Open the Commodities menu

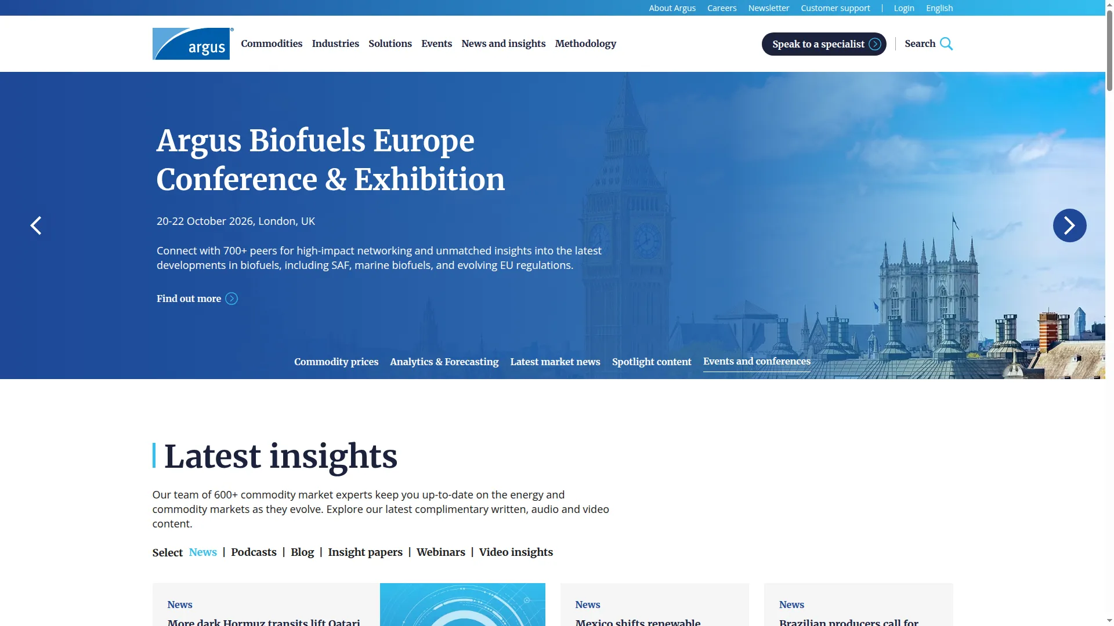pyautogui.click(x=272, y=43)
